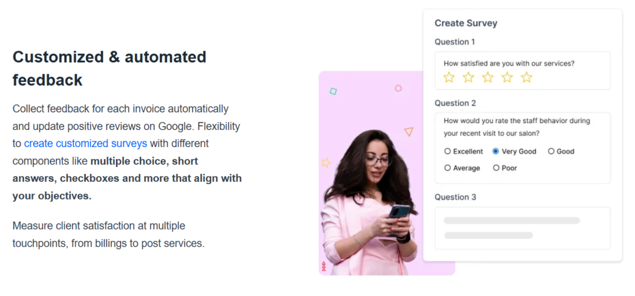Click the teal square decoration icon
This screenshot has height=296, width=635.
333,91
